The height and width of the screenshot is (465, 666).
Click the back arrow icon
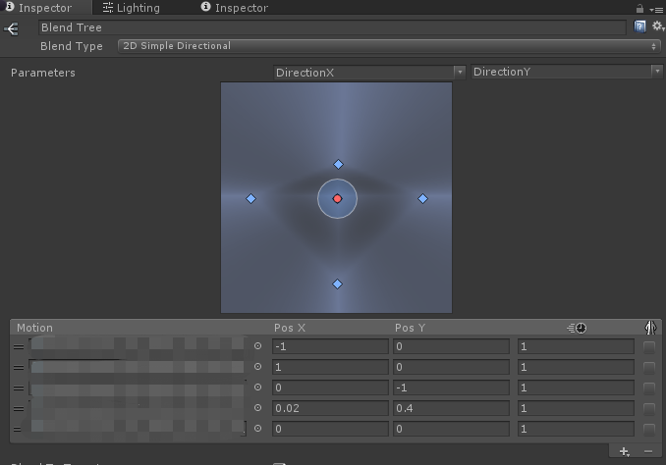(x=12, y=28)
